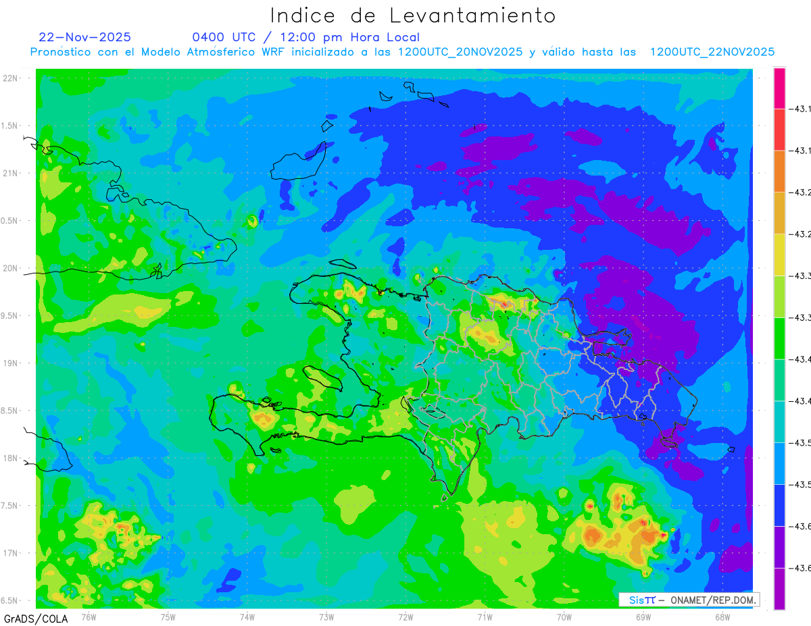This screenshot has height=626, width=811.
Task: Click the '76W' longitude label
Action: [89, 617]
